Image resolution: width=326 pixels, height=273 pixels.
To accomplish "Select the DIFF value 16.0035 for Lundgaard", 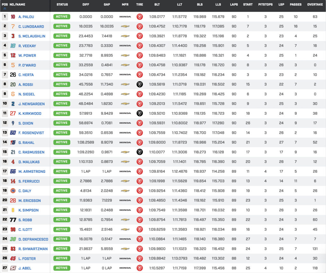I will (x=86, y=26).
